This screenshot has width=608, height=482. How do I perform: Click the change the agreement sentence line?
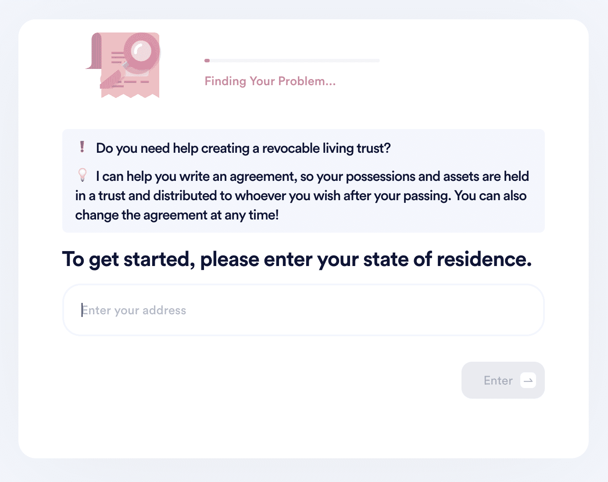177,215
